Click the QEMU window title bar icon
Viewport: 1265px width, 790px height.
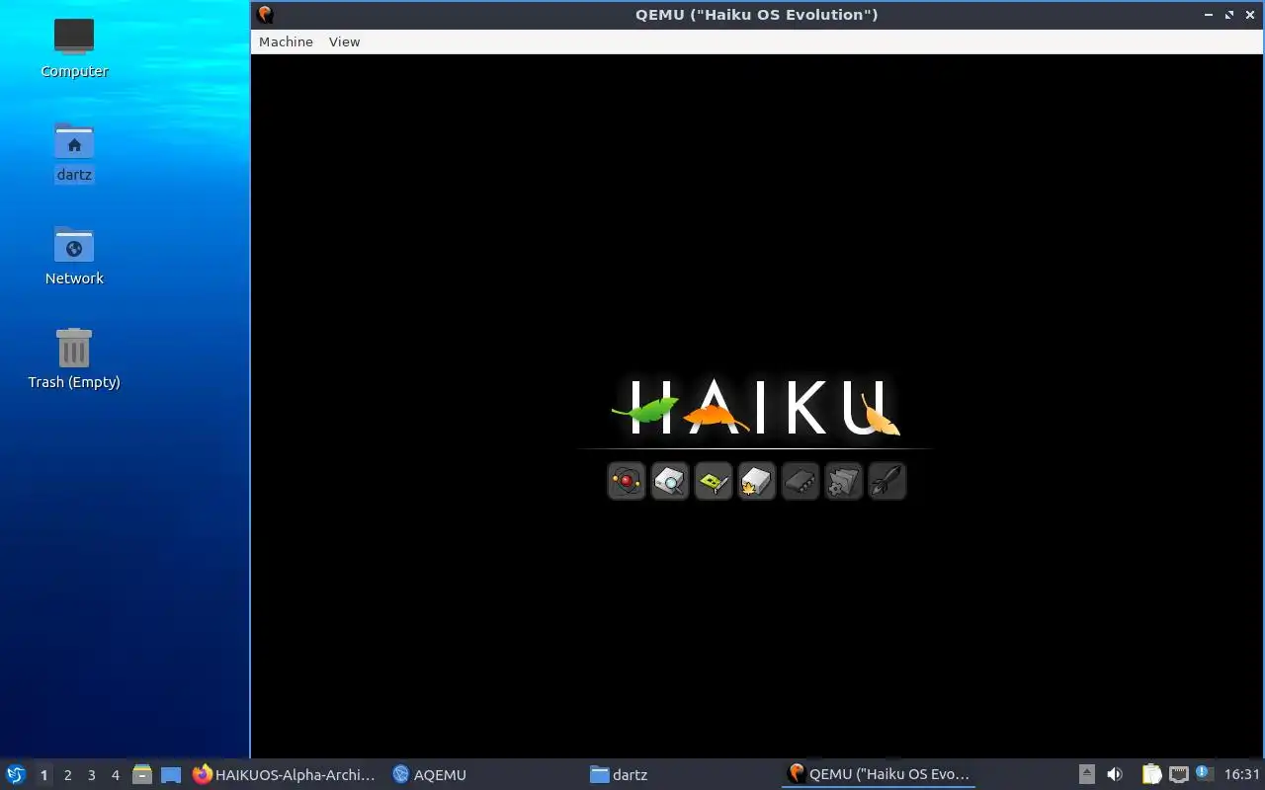[264, 15]
